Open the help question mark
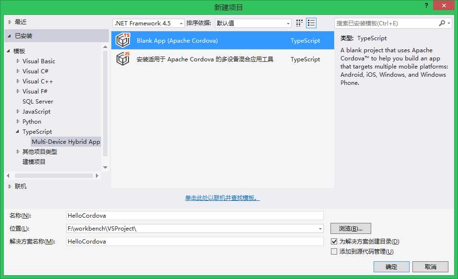This screenshot has width=458, height=279. (x=426, y=6)
